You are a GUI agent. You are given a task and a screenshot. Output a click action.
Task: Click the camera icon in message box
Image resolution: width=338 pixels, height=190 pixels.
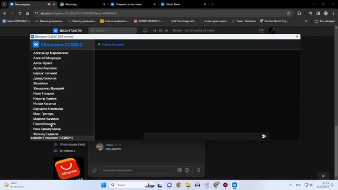[x=180, y=170]
